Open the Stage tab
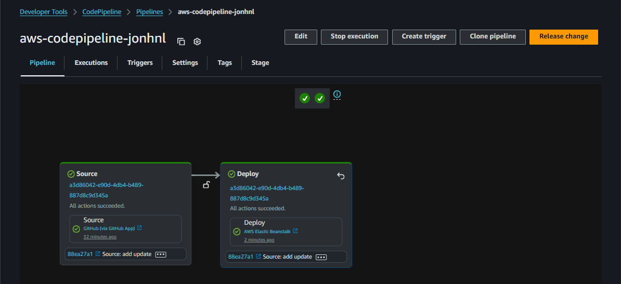Screen dimensions: 621x284 [x=260, y=62]
